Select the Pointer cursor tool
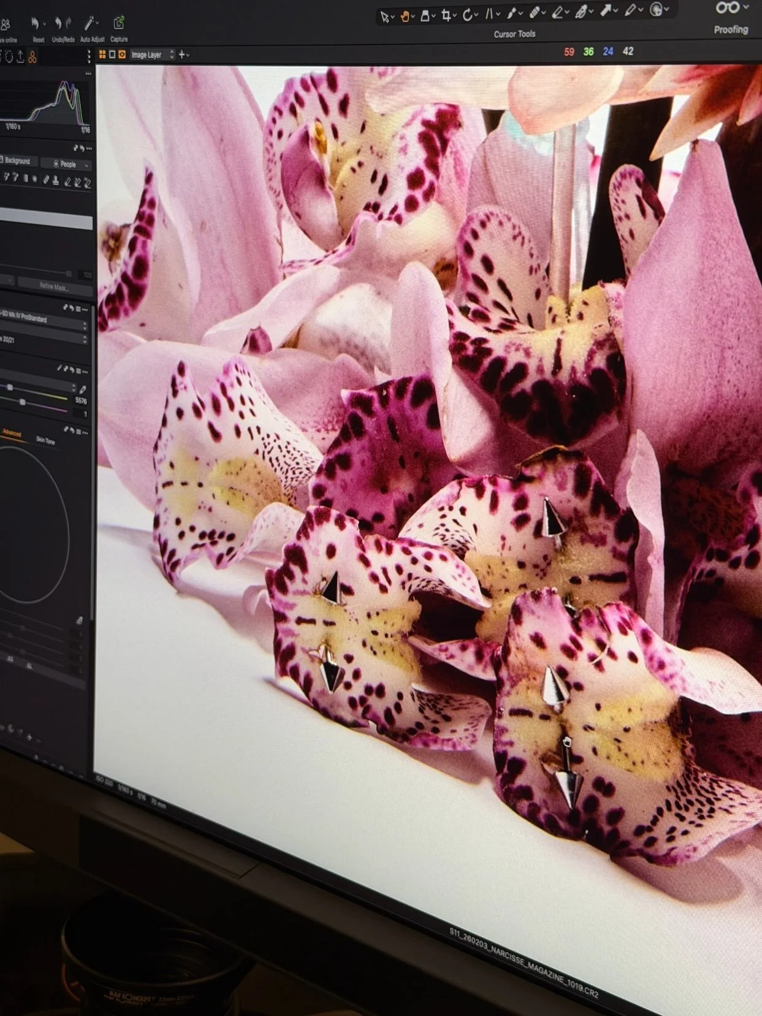The height and width of the screenshot is (1016, 762). point(384,17)
